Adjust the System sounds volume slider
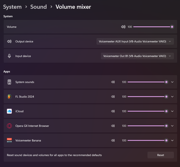 (148, 82)
